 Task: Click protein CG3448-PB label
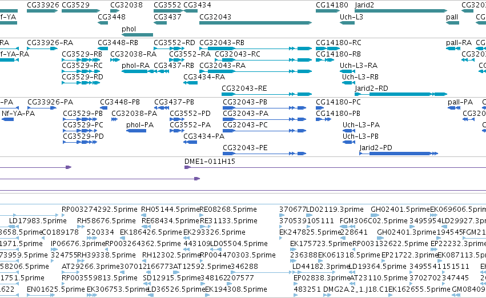(120, 102)
